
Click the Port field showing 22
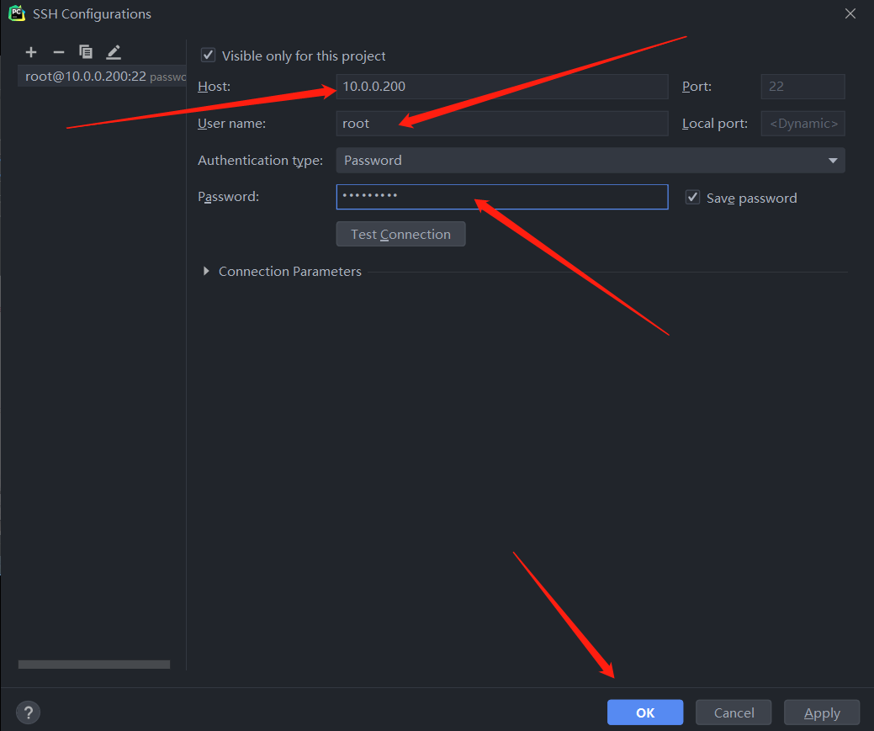click(x=802, y=87)
